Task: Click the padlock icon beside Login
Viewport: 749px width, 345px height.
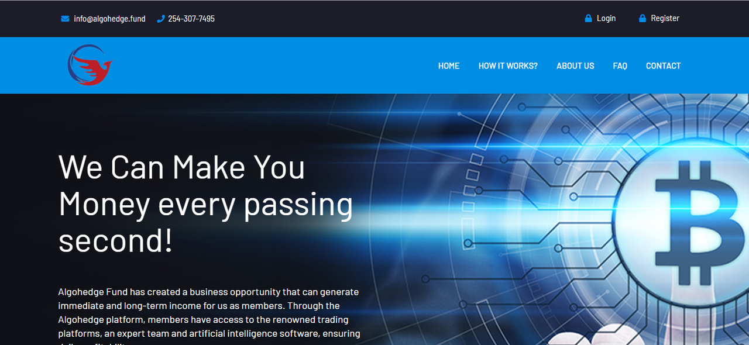Action: coord(588,18)
